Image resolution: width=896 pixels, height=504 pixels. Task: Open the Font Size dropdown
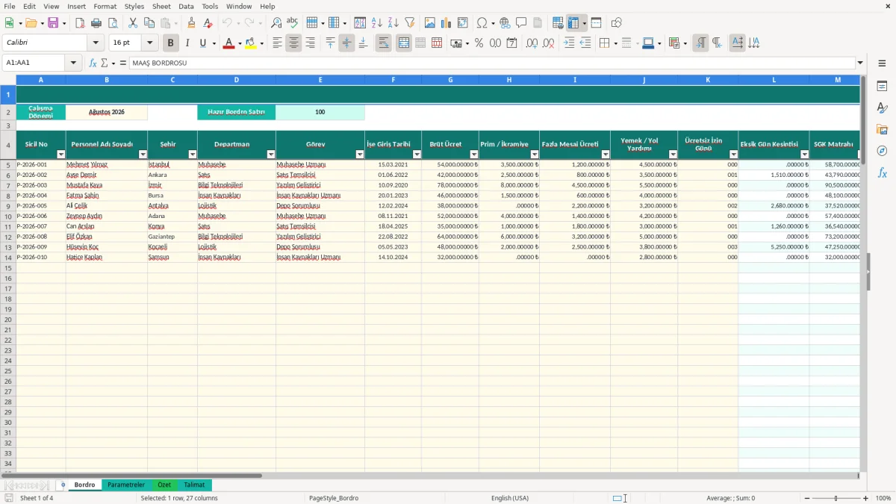[x=149, y=43]
